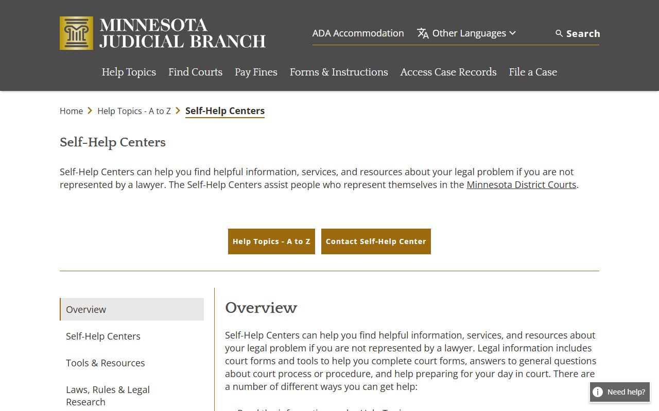Open the Help Topics menu

pyautogui.click(x=129, y=72)
